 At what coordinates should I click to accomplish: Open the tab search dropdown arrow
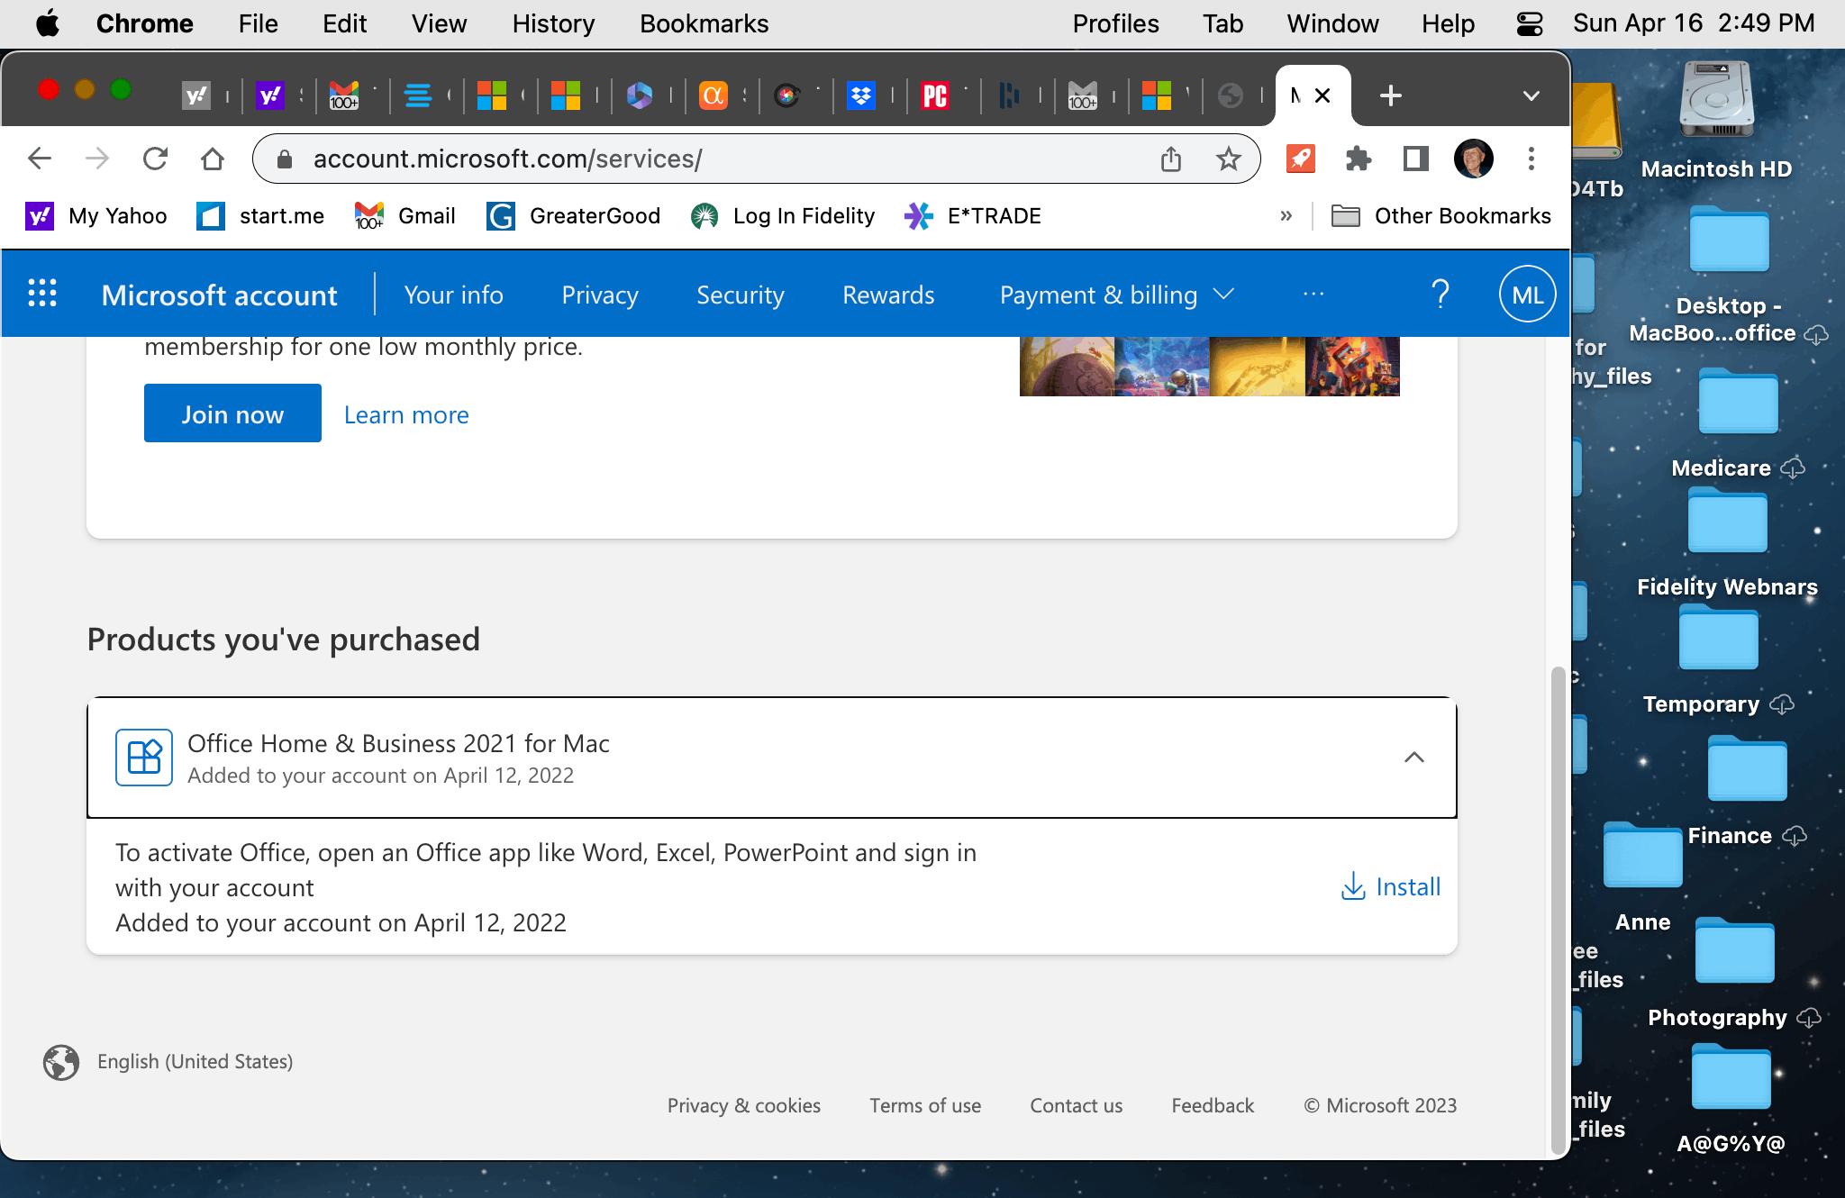[1531, 95]
